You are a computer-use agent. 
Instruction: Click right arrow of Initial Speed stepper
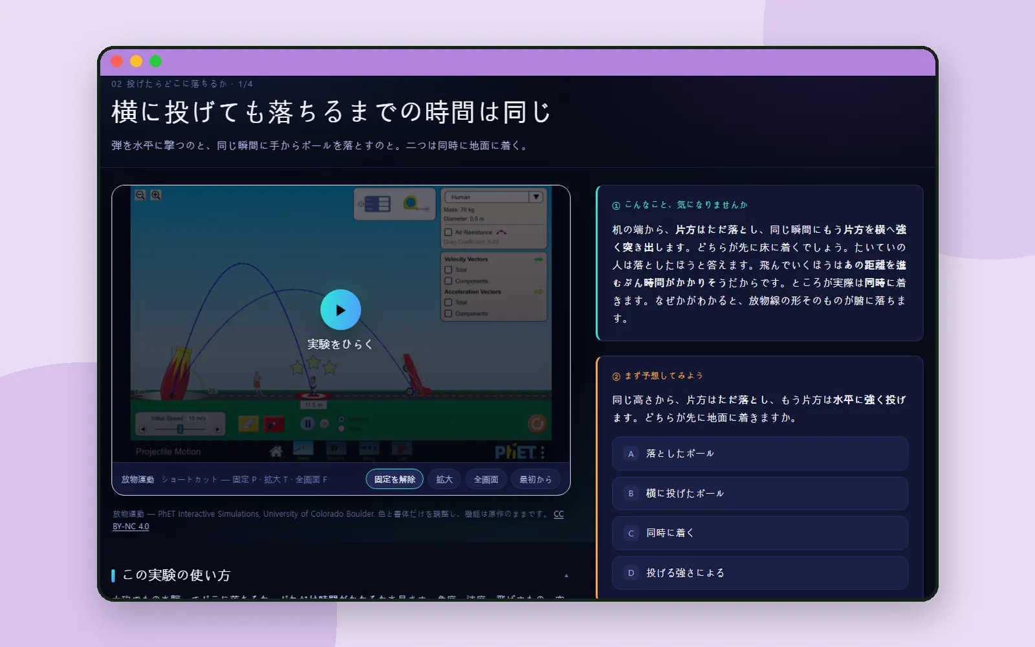pyautogui.click(x=217, y=429)
